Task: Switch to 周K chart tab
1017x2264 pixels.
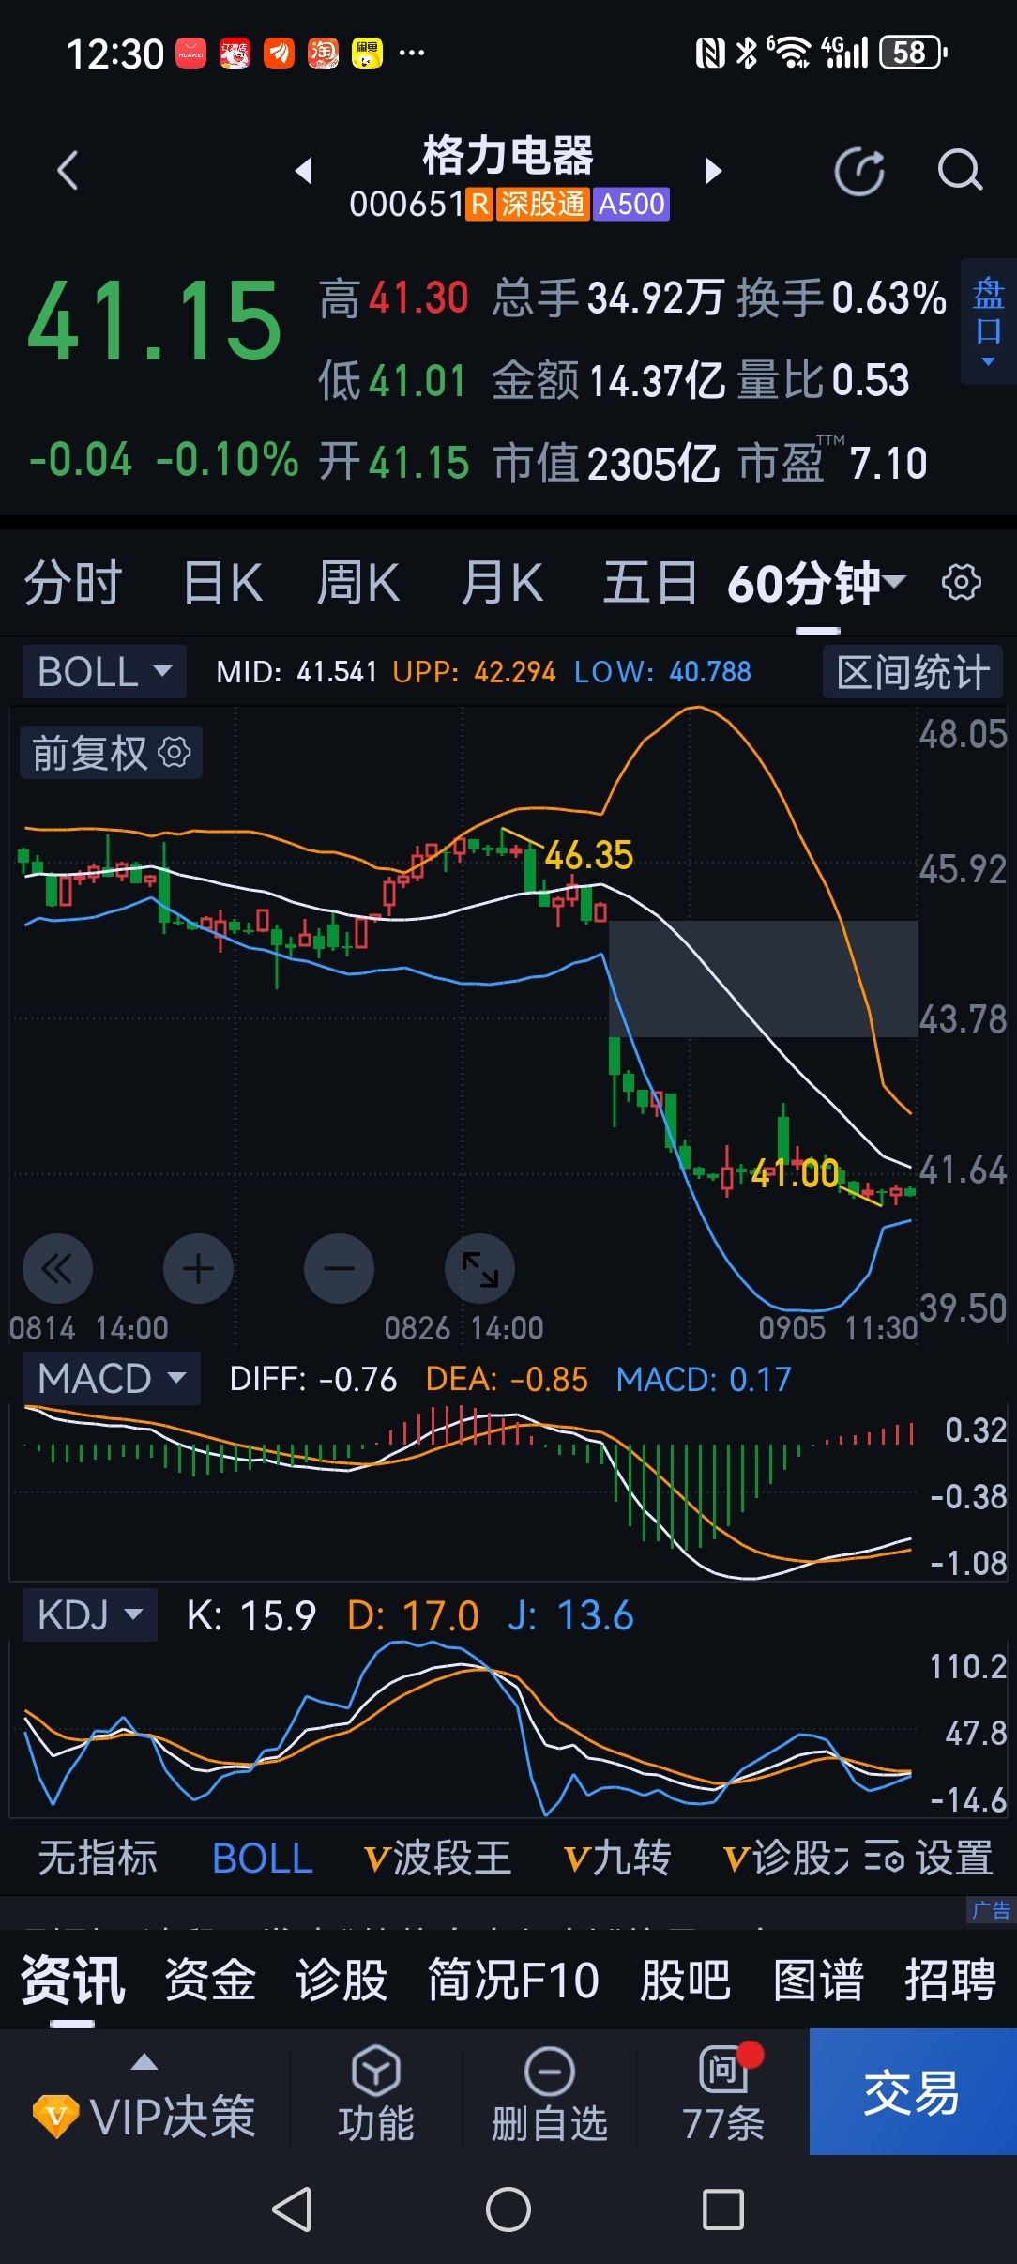Action: coord(358,583)
